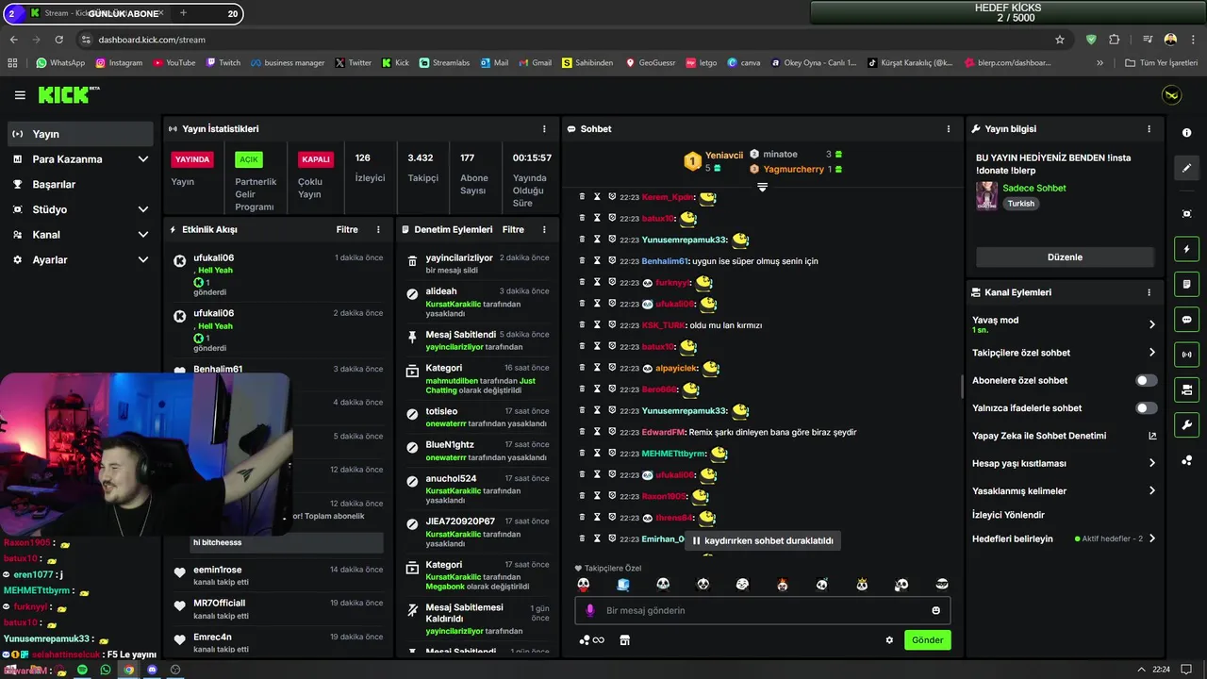Open Etkinlik Akışı Filtre
The width and height of the screenshot is (1207, 679).
(347, 230)
